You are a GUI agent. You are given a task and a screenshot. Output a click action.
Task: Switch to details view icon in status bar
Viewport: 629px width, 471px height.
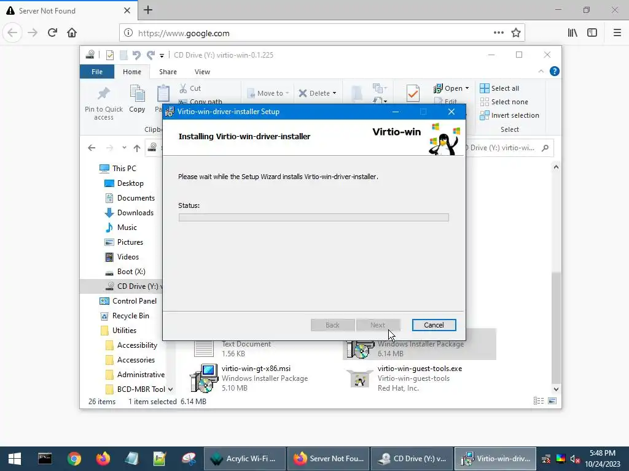click(539, 401)
